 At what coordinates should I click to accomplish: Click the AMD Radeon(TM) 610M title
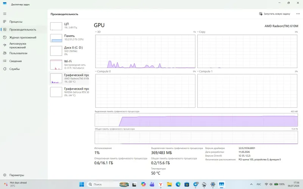[x=281, y=26]
